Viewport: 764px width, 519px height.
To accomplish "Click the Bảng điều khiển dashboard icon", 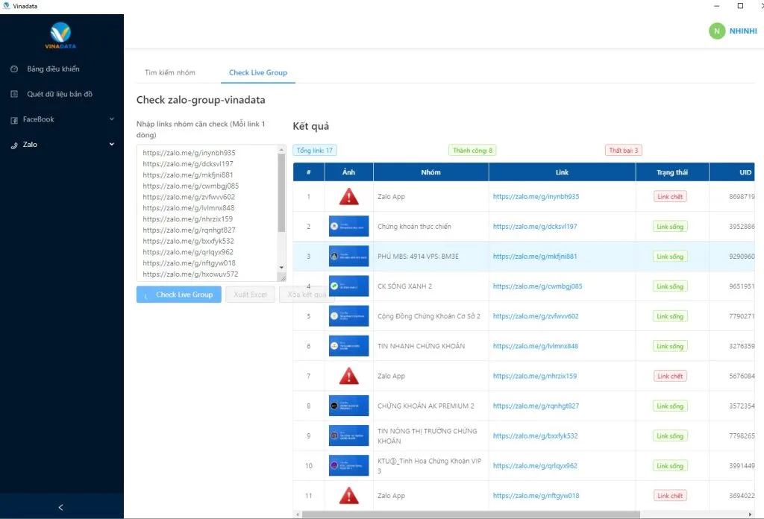I will pyautogui.click(x=14, y=69).
